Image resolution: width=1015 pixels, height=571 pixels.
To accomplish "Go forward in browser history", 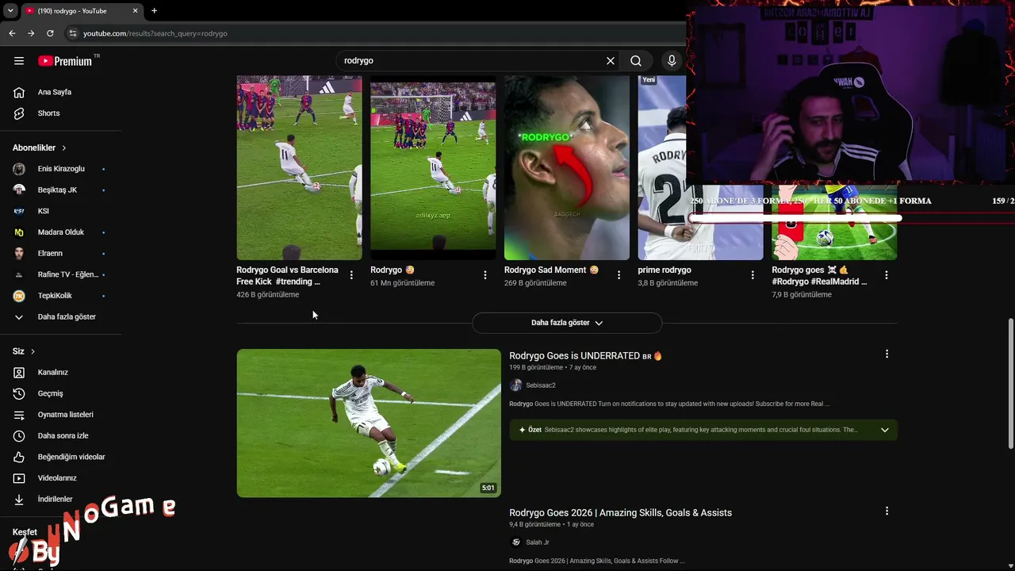I will pyautogui.click(x=31, y=33).
